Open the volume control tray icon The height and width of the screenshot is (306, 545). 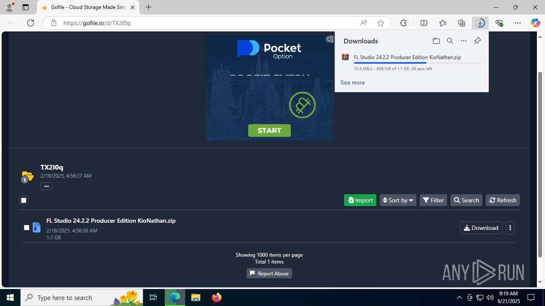tap(490, 297)
